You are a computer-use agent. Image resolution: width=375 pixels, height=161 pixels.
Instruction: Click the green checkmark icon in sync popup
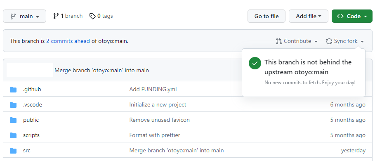[255, 63]
